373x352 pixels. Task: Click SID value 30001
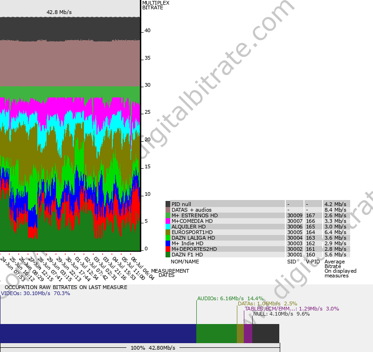(295, 255)
